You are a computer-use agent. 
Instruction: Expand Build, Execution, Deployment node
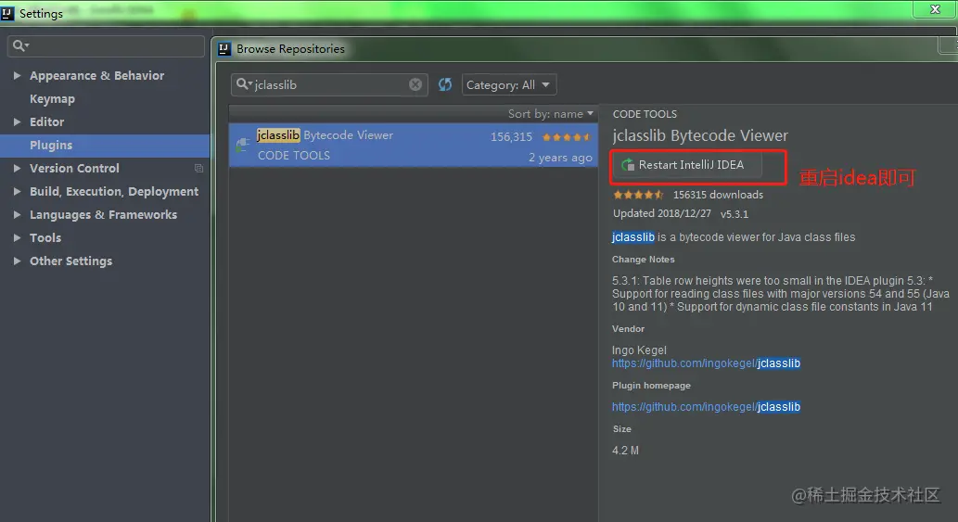click(17, 191)
